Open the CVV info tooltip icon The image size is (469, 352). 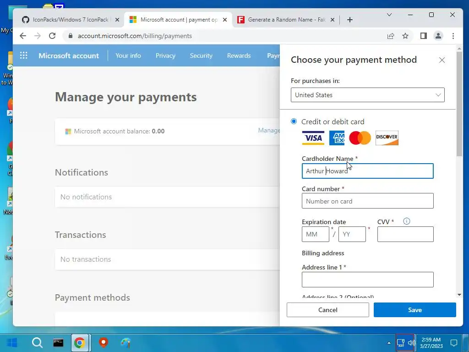(407, 221)
